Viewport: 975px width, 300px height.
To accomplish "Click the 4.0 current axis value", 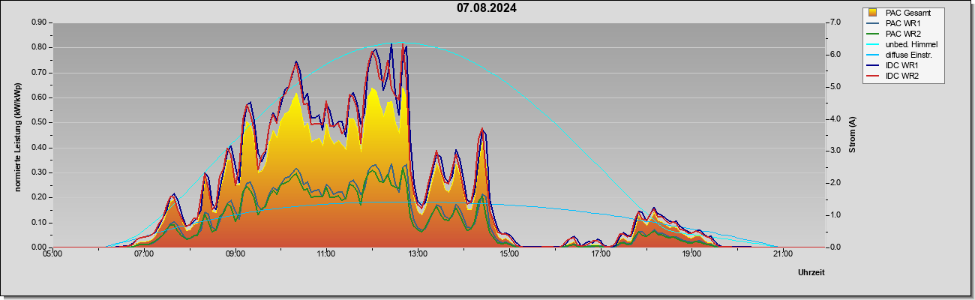I will 835,118.
